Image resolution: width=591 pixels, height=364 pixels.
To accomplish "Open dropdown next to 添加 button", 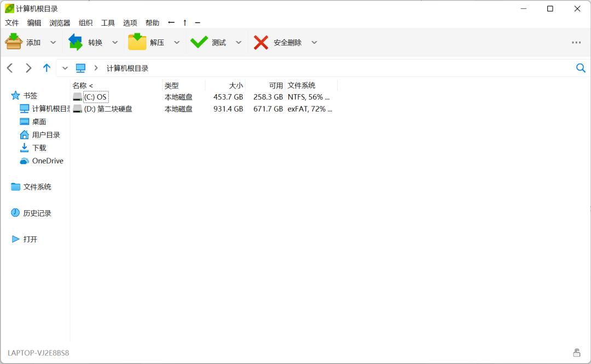I will 53,42.
